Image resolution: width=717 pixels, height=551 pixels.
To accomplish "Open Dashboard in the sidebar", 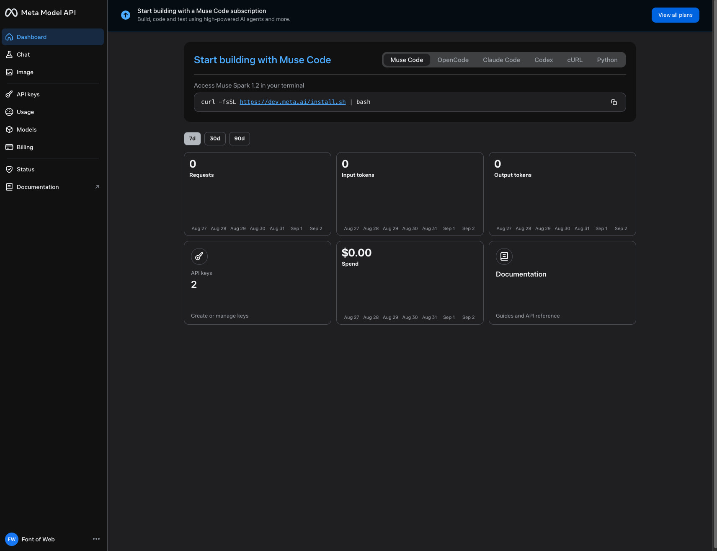I will (x=53, y=37).
